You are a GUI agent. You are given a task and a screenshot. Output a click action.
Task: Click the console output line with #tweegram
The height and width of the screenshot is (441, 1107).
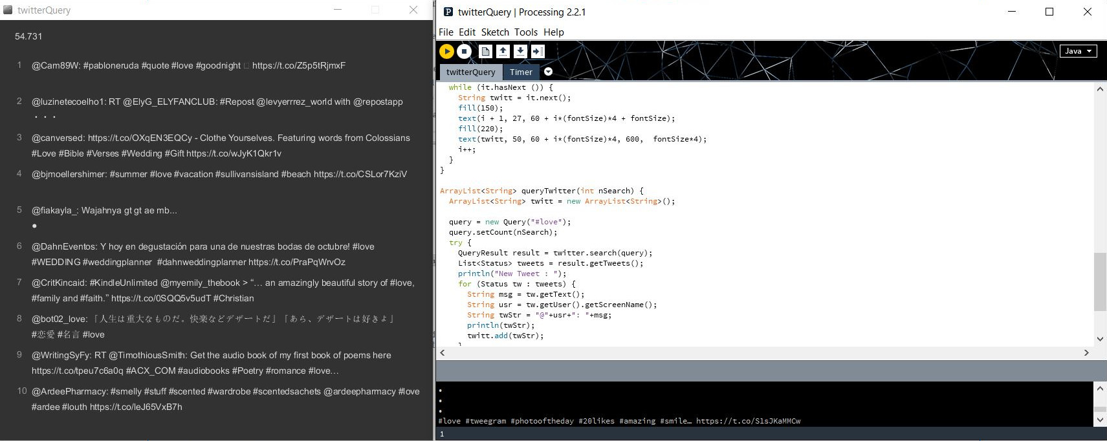(619, 421)
